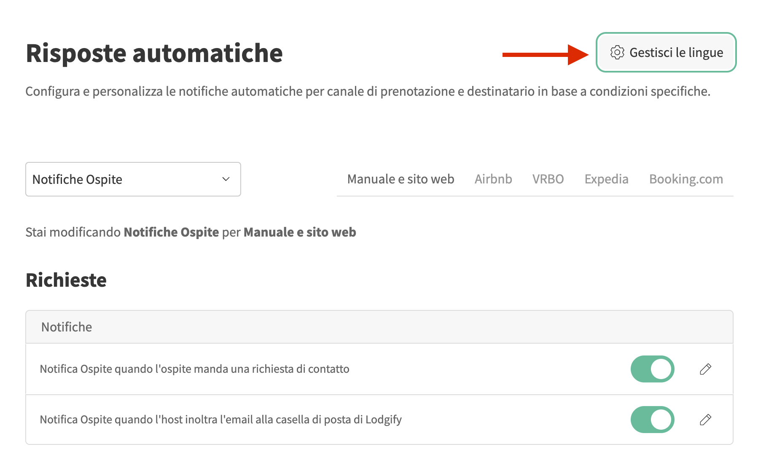The height and width of the screenshot is (463, 758).
Task: Edit the contact request notification with pencil icon
Action: [x=705, y=369]
